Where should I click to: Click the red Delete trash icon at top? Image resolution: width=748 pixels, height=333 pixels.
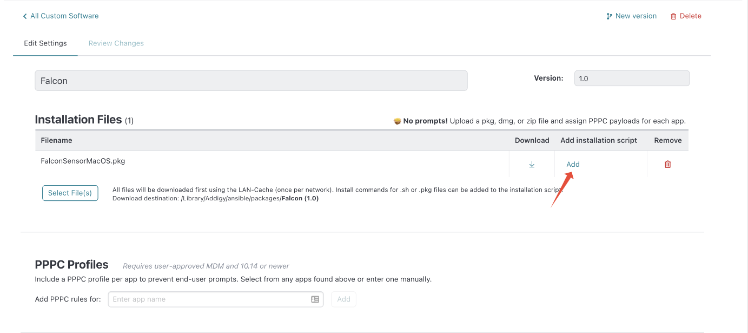click(x=673, y=16)
